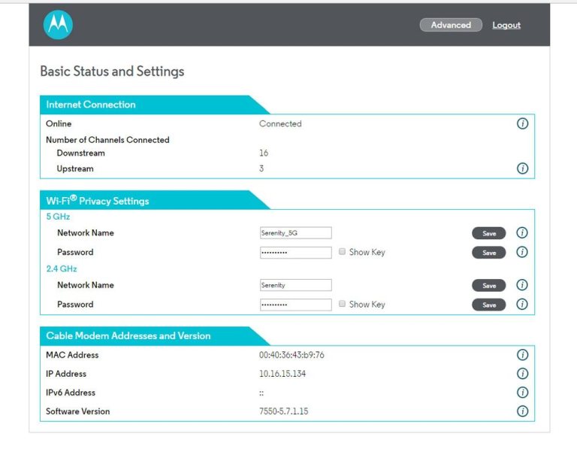577x449 pixels.
Task: Save the 5 GHz Network Name
Action: point(488,233)
